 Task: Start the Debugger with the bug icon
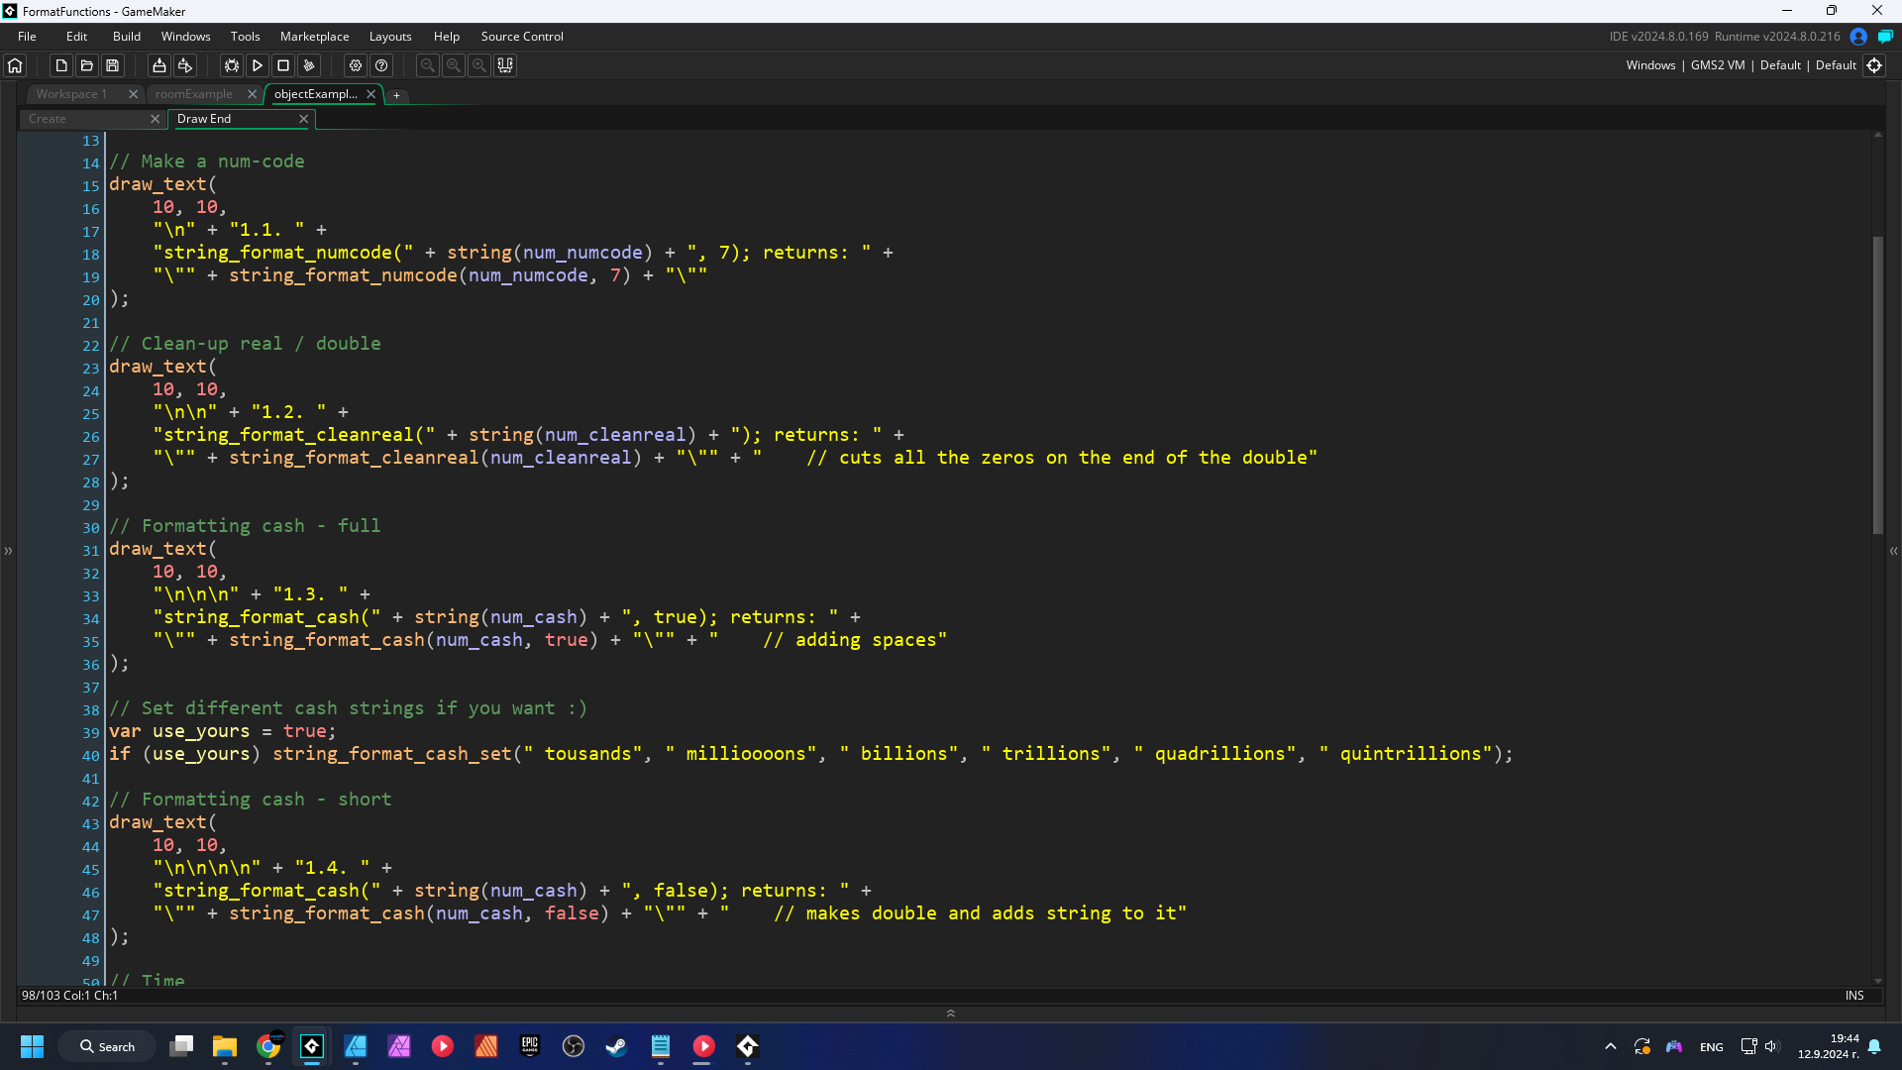(x=230, y=65)
